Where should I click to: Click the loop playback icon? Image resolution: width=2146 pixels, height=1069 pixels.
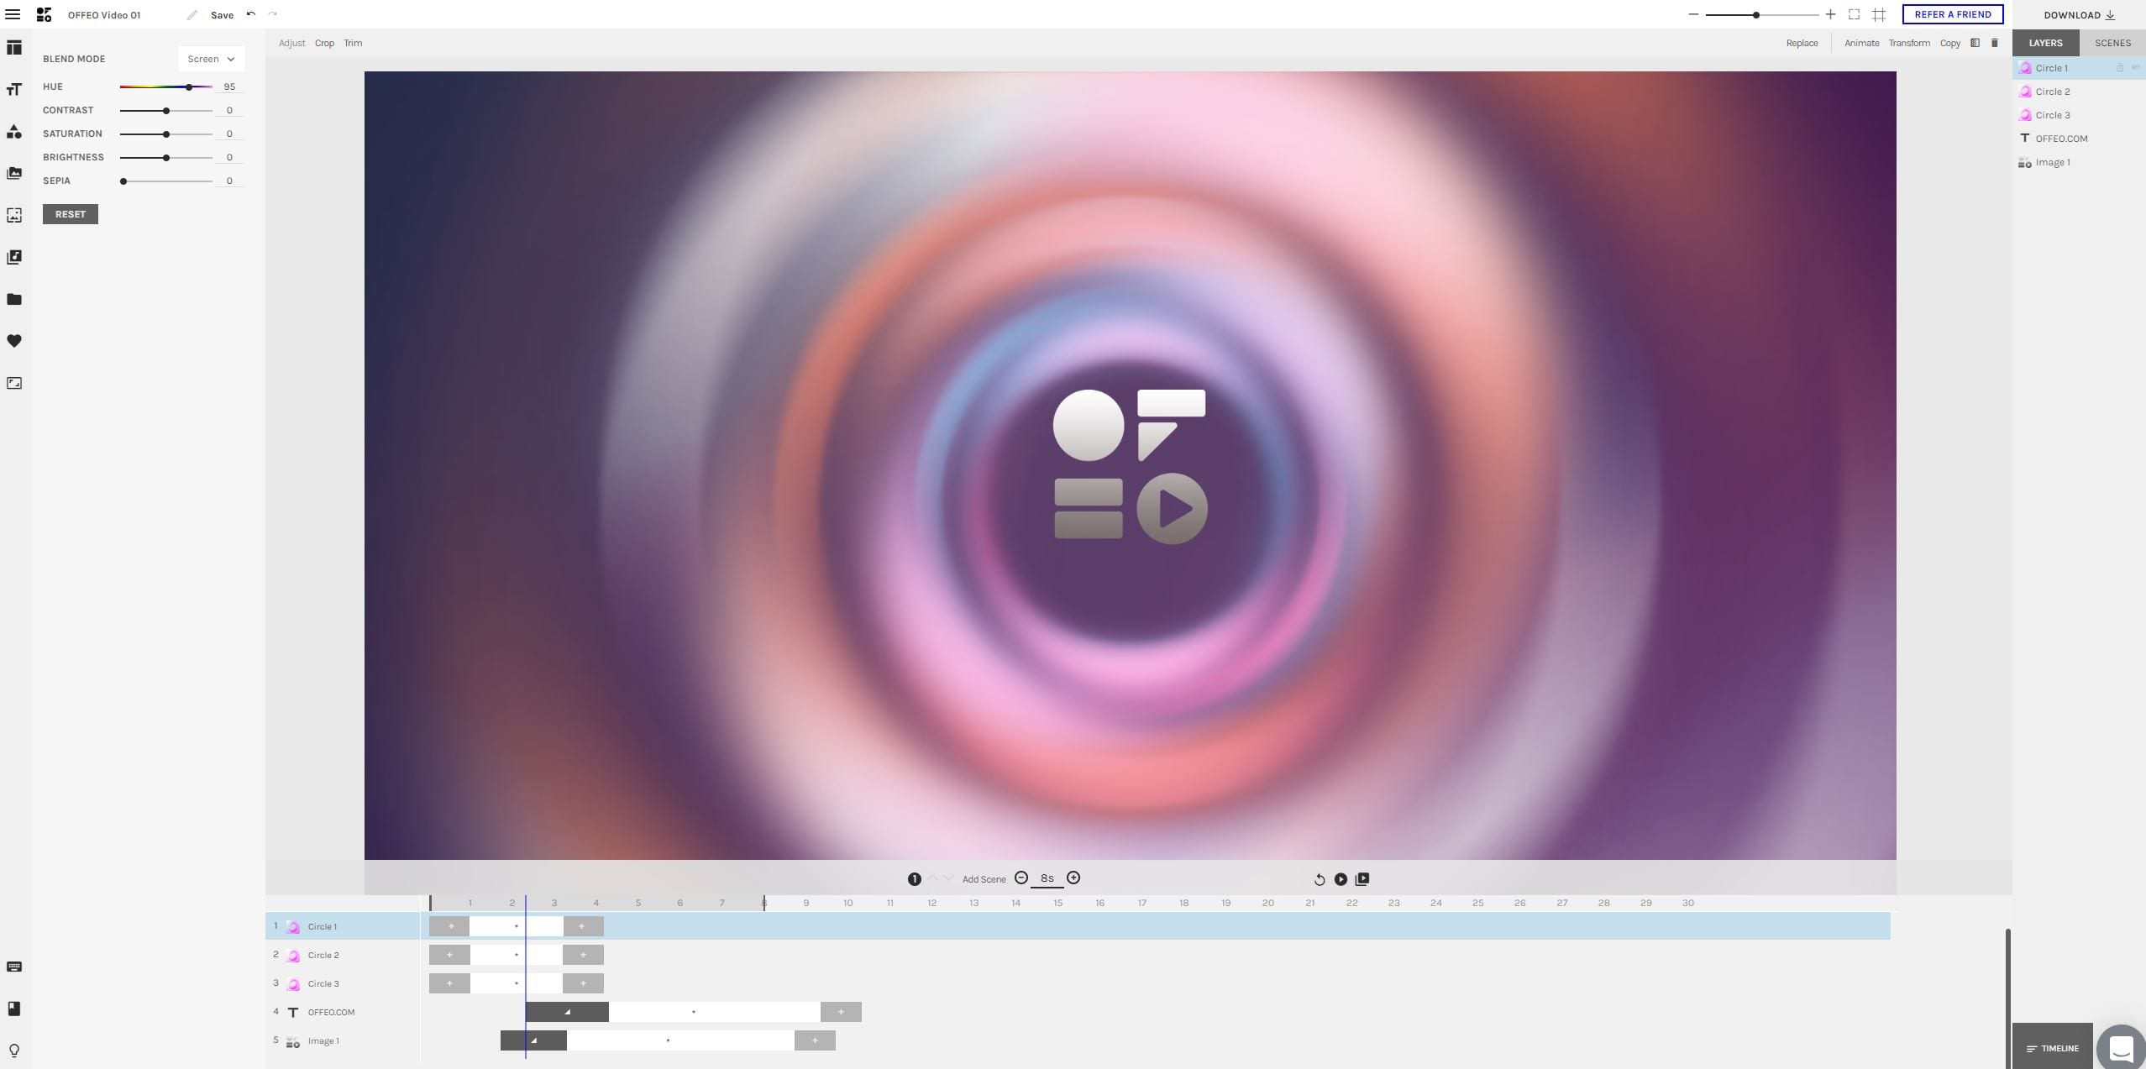point(1317,878)
